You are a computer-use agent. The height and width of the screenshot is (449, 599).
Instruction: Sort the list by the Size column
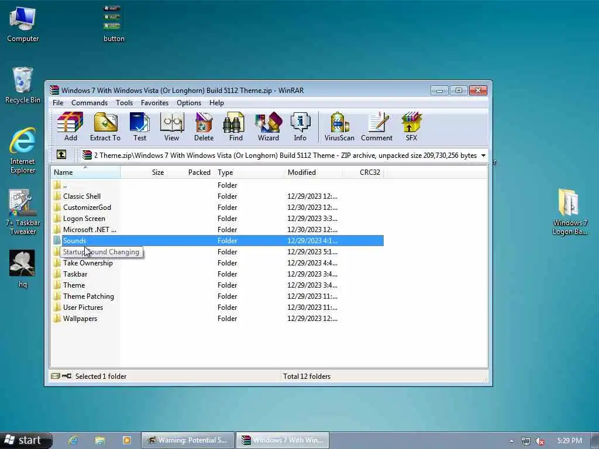144,172
